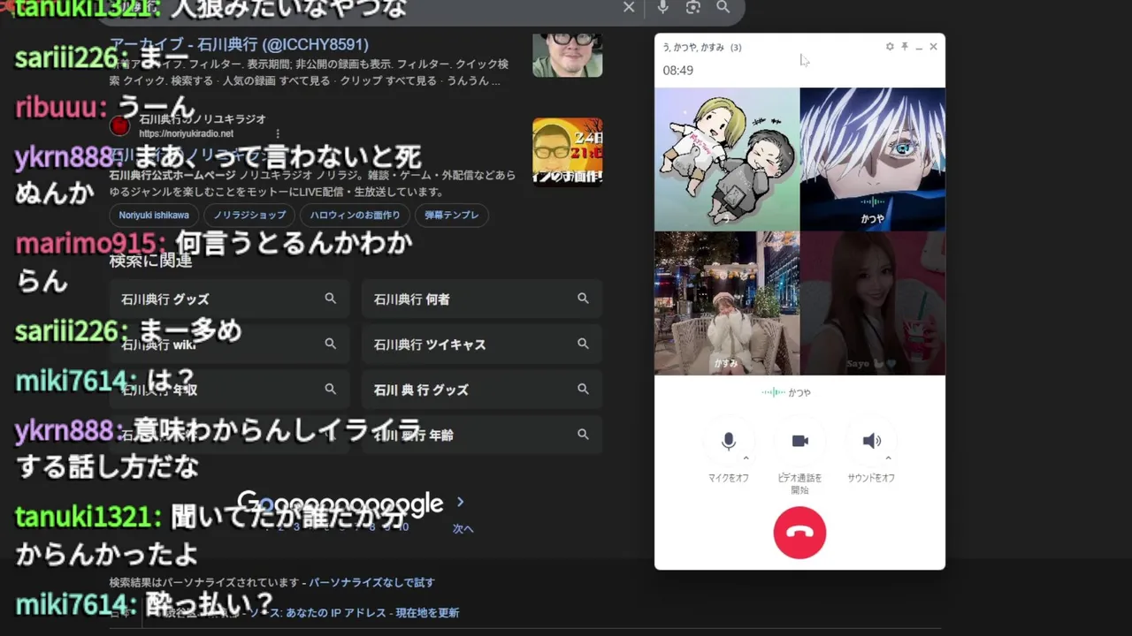Screen dimensions: 1132x636
Task: Open speaker device options arrow
Action: tap(889, 458)
